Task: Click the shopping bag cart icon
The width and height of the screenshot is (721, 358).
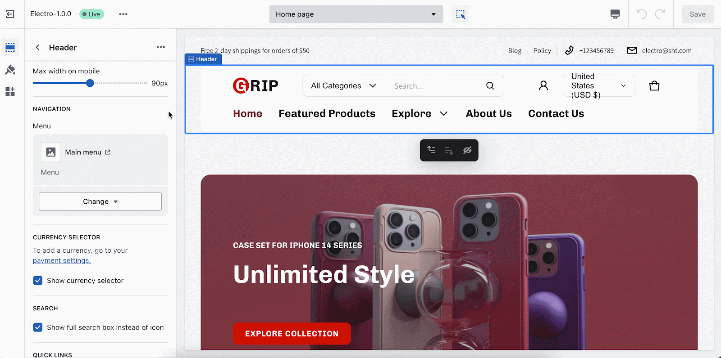Action: click(x=654, y=85)
